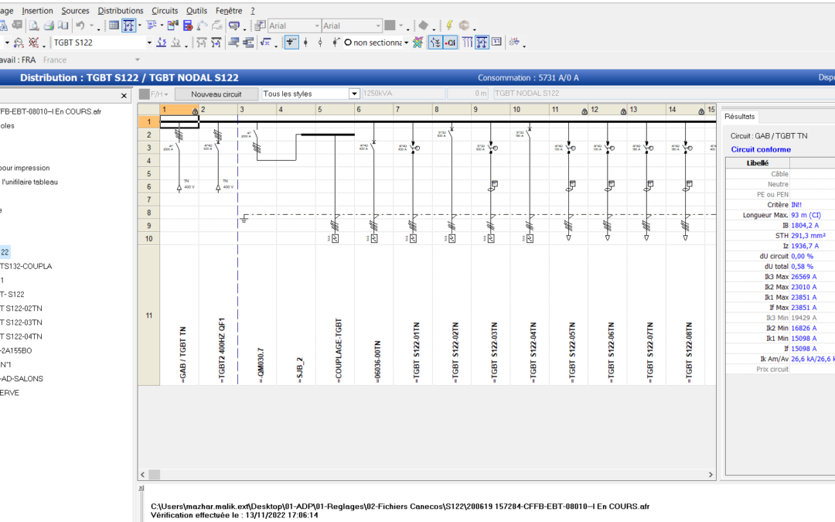835x522 pixels.
Task: Click the crossed-out red source icon
Action: (x=33, y=42)
